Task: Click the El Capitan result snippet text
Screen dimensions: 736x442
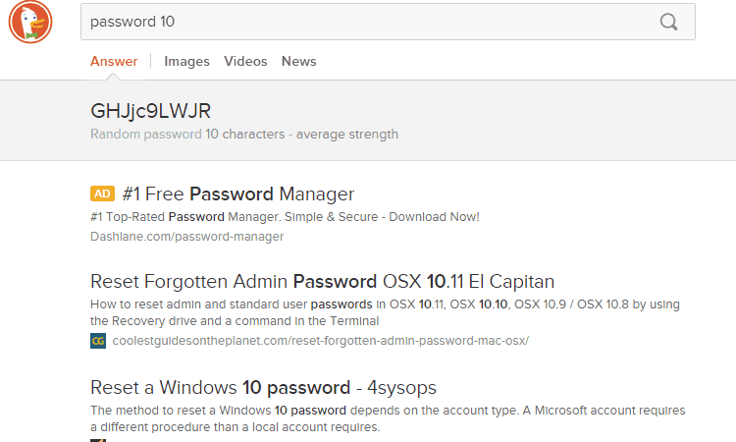Action: pyautogui.click(x=385, y=312)
